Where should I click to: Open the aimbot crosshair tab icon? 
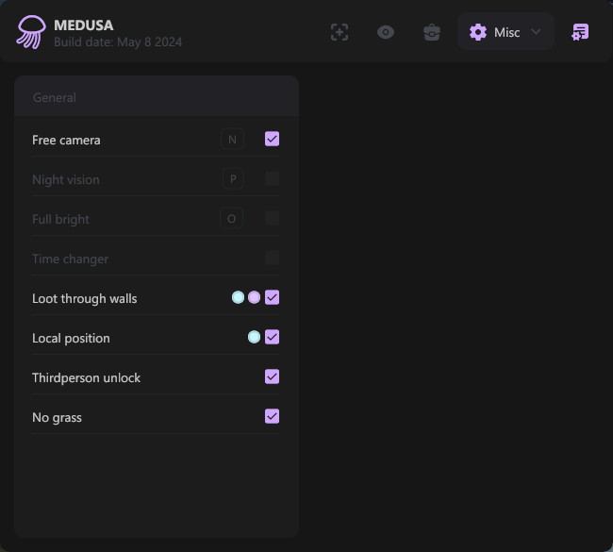point(340,32)
